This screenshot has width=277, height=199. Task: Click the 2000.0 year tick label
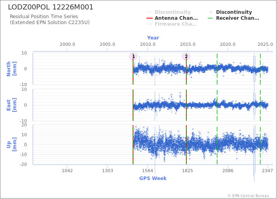coord(67,44)
